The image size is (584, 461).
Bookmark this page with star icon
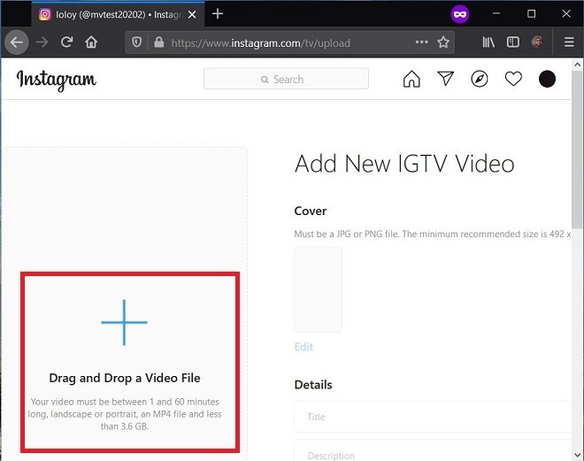click(x=443, y=42)
